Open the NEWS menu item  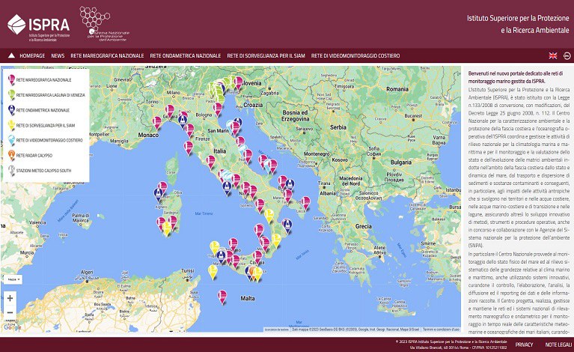(58, 56)
